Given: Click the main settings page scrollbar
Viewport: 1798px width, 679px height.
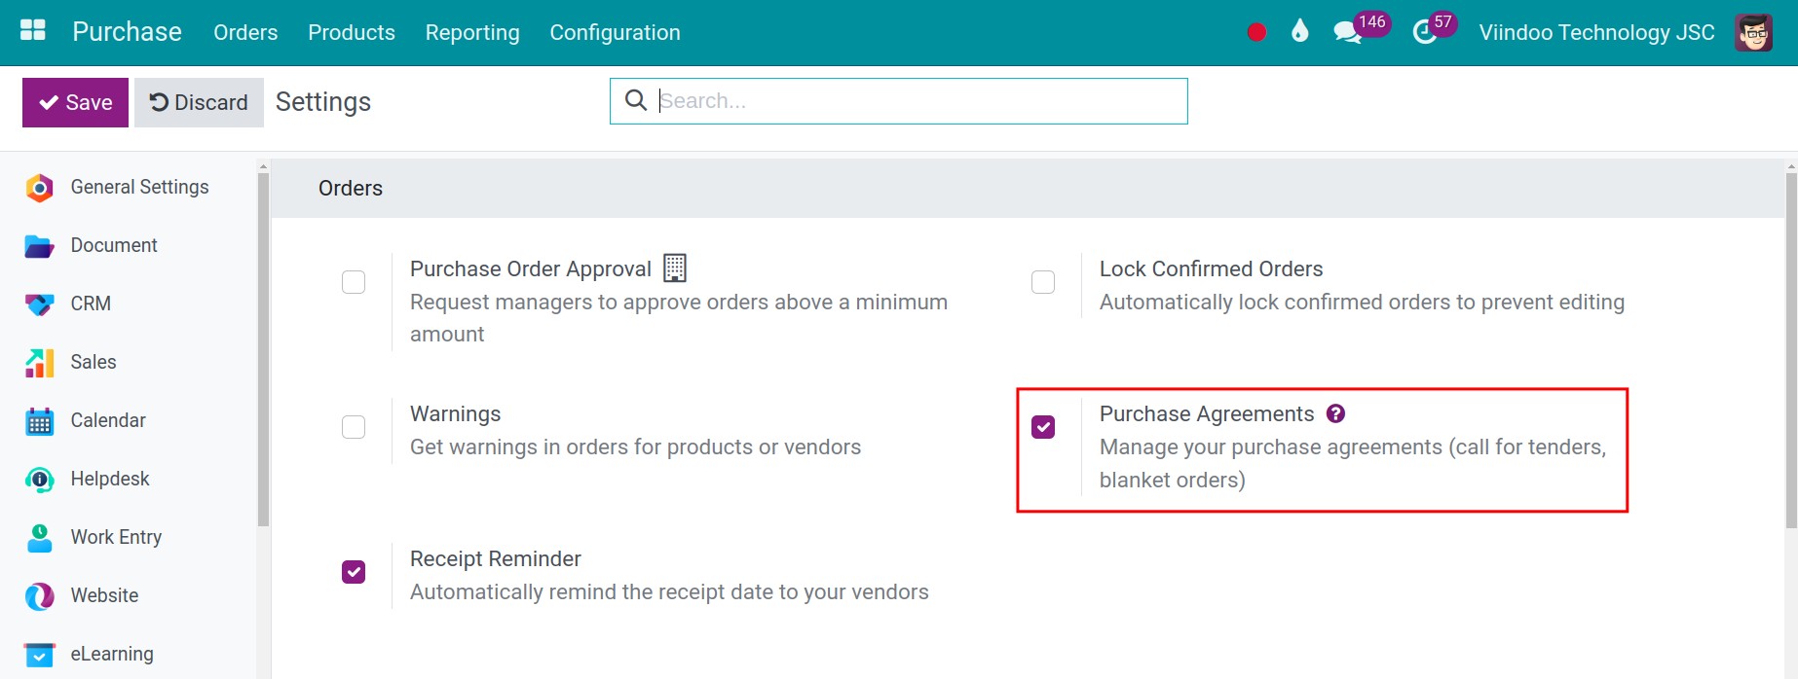Looking at the screenshot, I should (1791, 350).
